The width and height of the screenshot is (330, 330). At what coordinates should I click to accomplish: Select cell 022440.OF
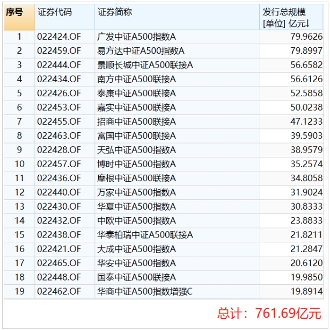pyautogui.click(x=64, y=192)
